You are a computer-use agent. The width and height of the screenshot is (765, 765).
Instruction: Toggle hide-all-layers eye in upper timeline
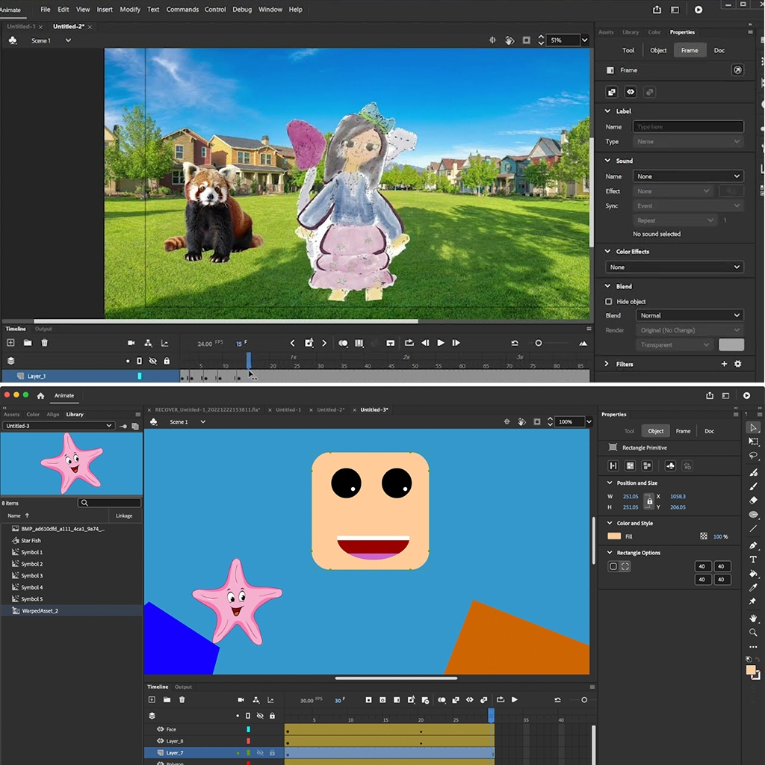point(152,361)
